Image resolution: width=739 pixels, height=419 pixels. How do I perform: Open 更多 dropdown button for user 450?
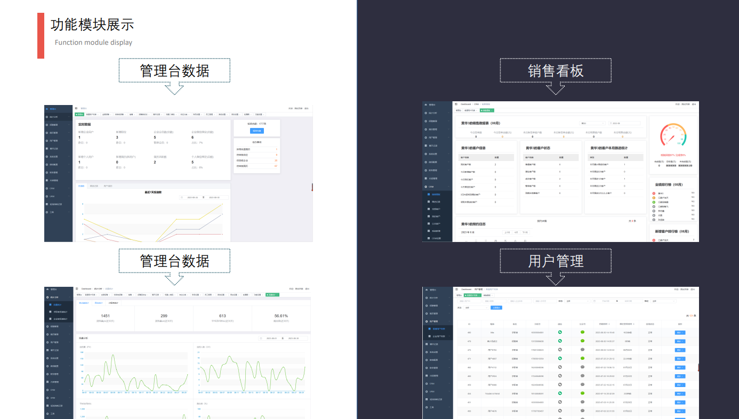pyautogui.click(x=680, y=411)
